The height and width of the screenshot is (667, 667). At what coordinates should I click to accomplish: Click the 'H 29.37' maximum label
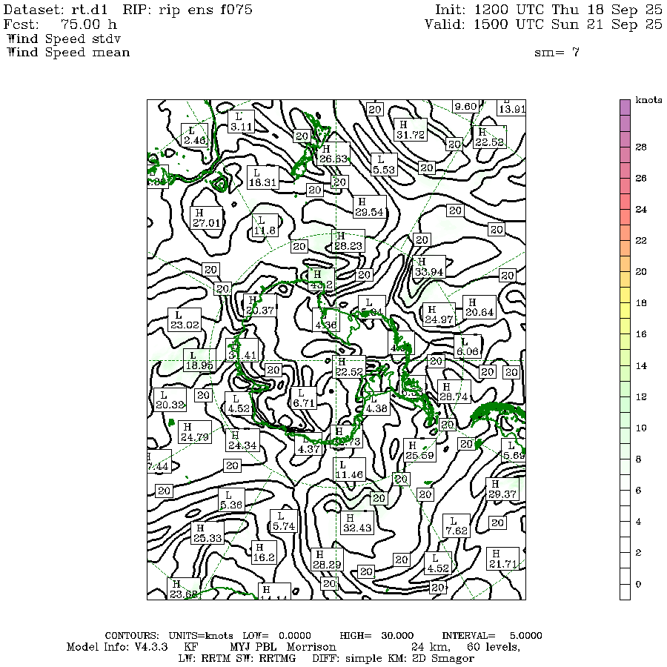pyautogui.click(x=502, y=489)
